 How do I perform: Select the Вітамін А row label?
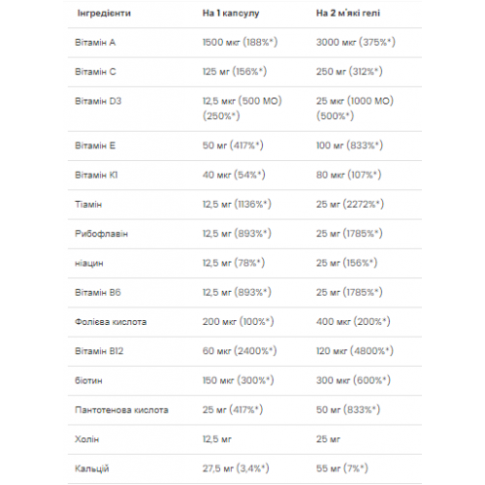95,43
